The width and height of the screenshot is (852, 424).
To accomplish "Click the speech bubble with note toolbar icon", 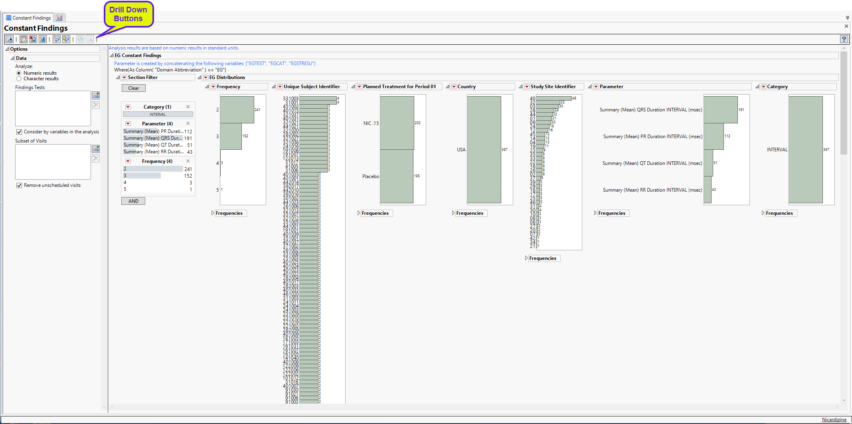I will 66,39.
